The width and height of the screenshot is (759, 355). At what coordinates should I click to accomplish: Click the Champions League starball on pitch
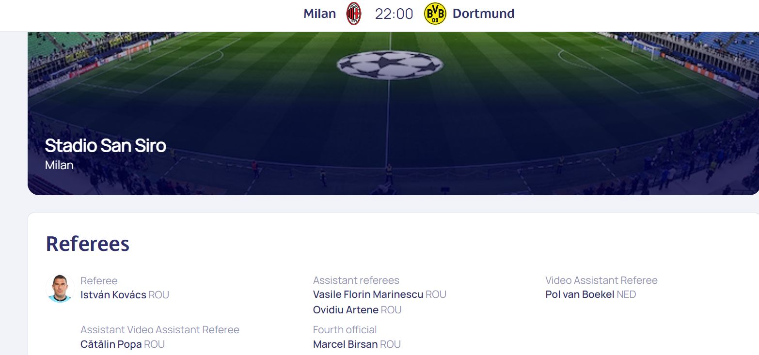click(390, 65)
